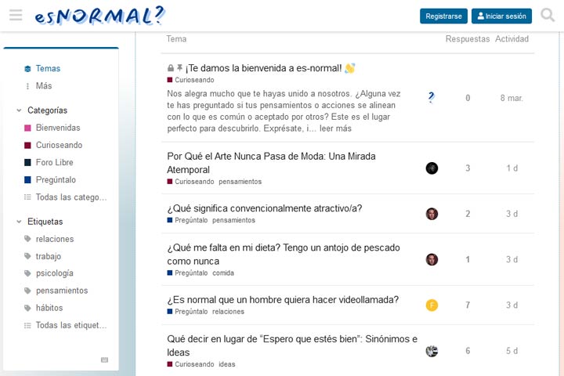Click the dark Foro Libre color square
This screenshot has height=376, width=564.
click(x=27, y=162)
